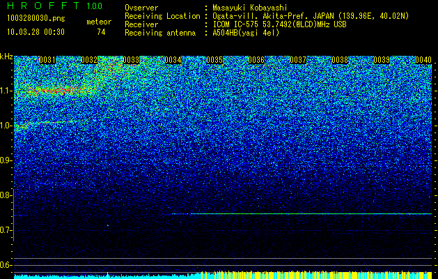This screenshot has height=279, width=438.
Task: Click the meteor count 74
Action: 101,32
